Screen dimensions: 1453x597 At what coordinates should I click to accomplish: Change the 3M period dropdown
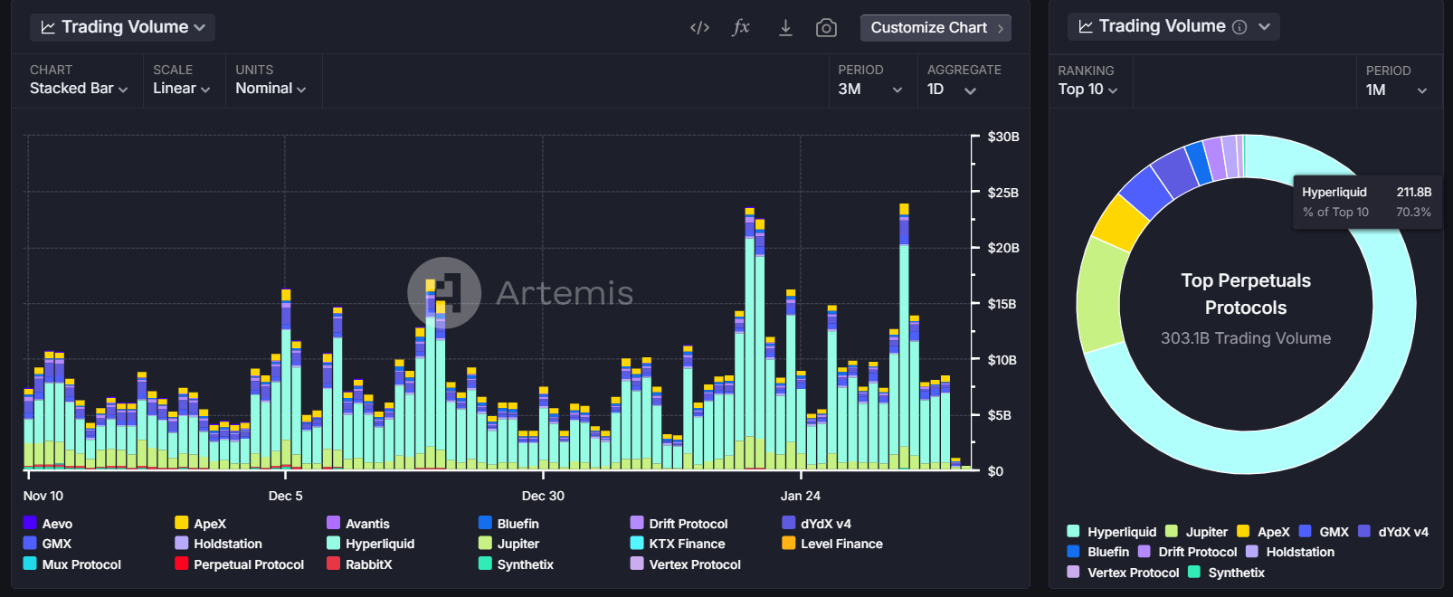(x=869, y=90)
